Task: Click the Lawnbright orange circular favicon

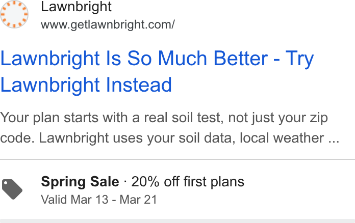Action: [x=14, y=14]
